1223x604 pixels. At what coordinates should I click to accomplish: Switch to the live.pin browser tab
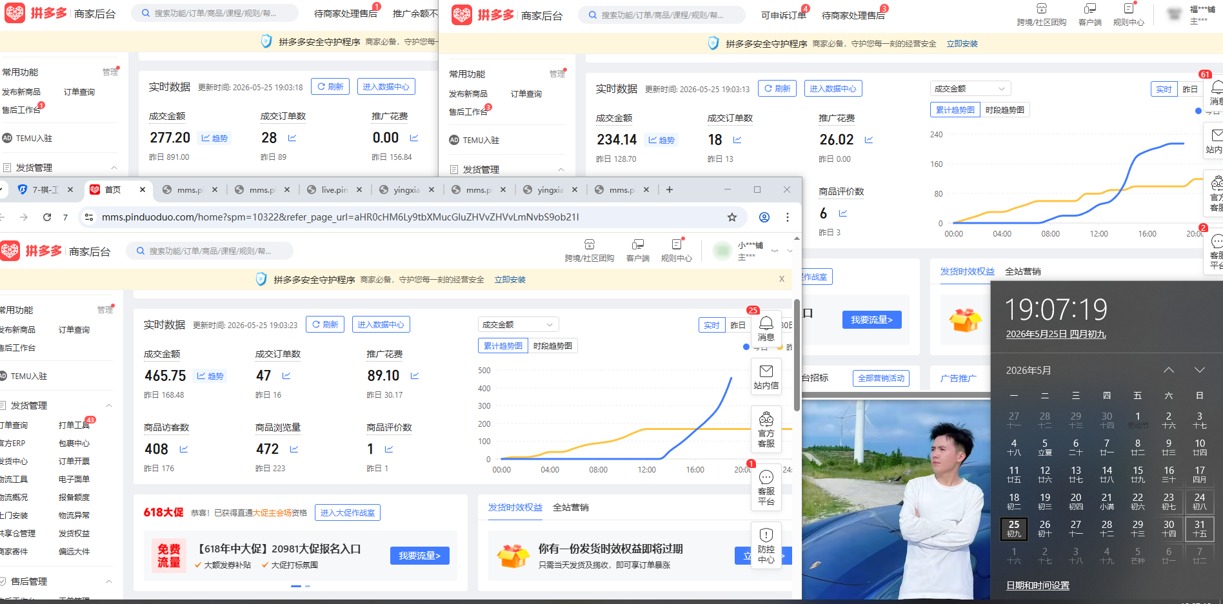coord(334,190)
